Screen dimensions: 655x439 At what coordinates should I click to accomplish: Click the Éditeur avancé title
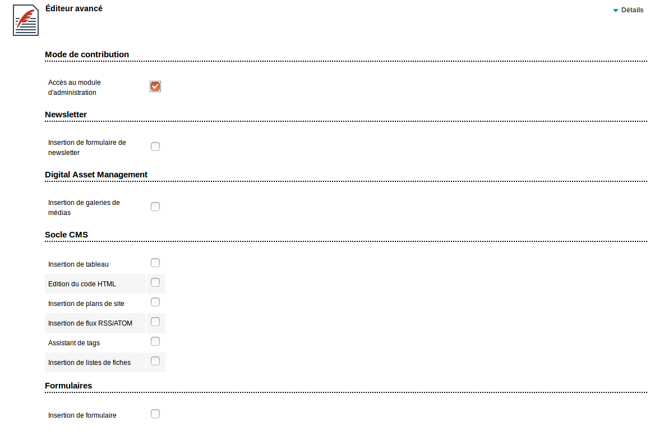tap(74, 8)
